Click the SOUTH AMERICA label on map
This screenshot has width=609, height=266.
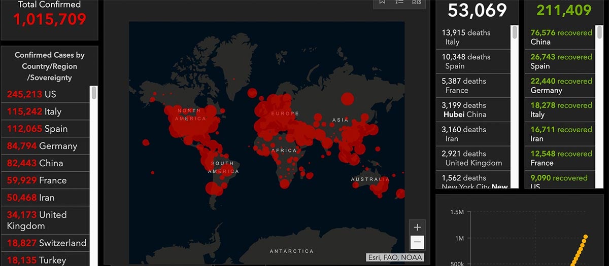click(222, 167)
